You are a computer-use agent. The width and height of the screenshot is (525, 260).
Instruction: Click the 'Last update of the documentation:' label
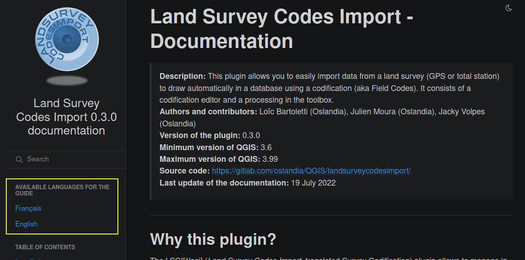point(224,183)
